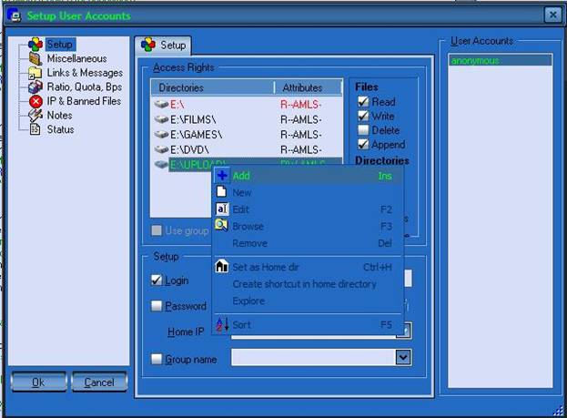The image size is (567, 418).
Task: Toggle the Read files checkbox
Action: [x=363, y=103]
